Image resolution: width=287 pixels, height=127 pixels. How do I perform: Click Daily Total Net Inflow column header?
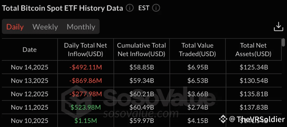86,50
